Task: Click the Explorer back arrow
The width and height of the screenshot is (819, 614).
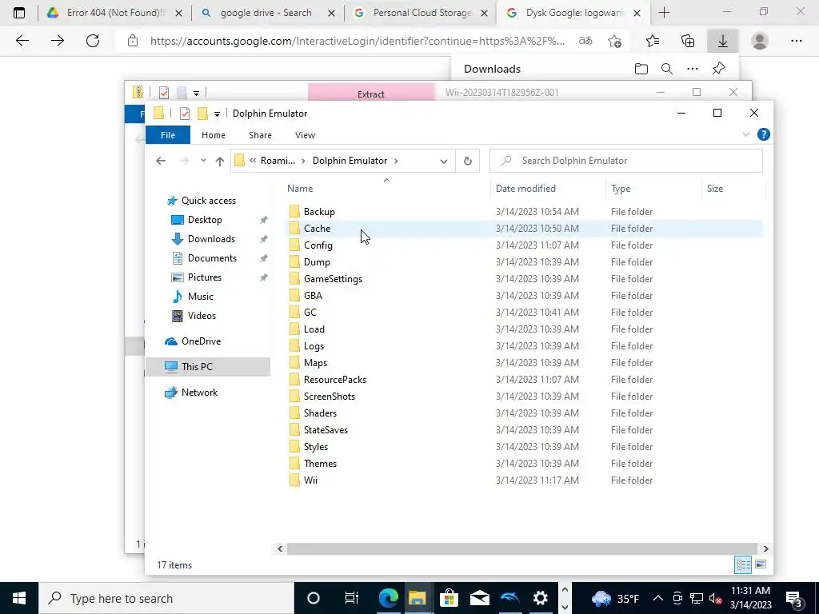Action: [161, 161]
